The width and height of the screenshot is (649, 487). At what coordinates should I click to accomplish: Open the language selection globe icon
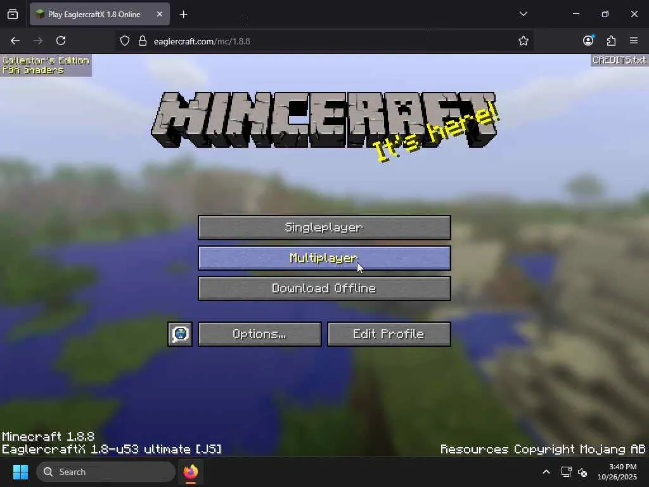[180, 334]
